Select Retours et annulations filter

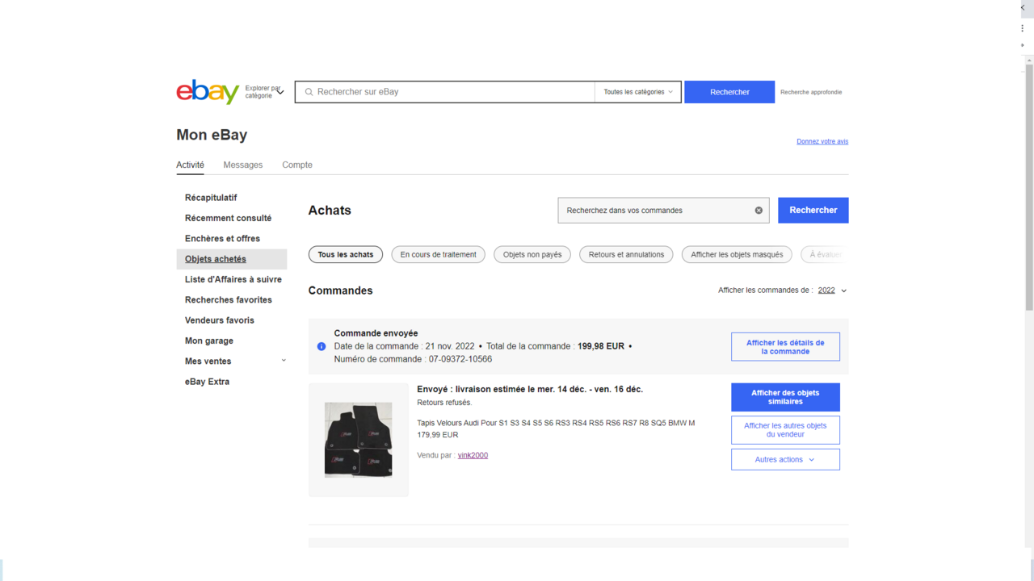[625, 255]
